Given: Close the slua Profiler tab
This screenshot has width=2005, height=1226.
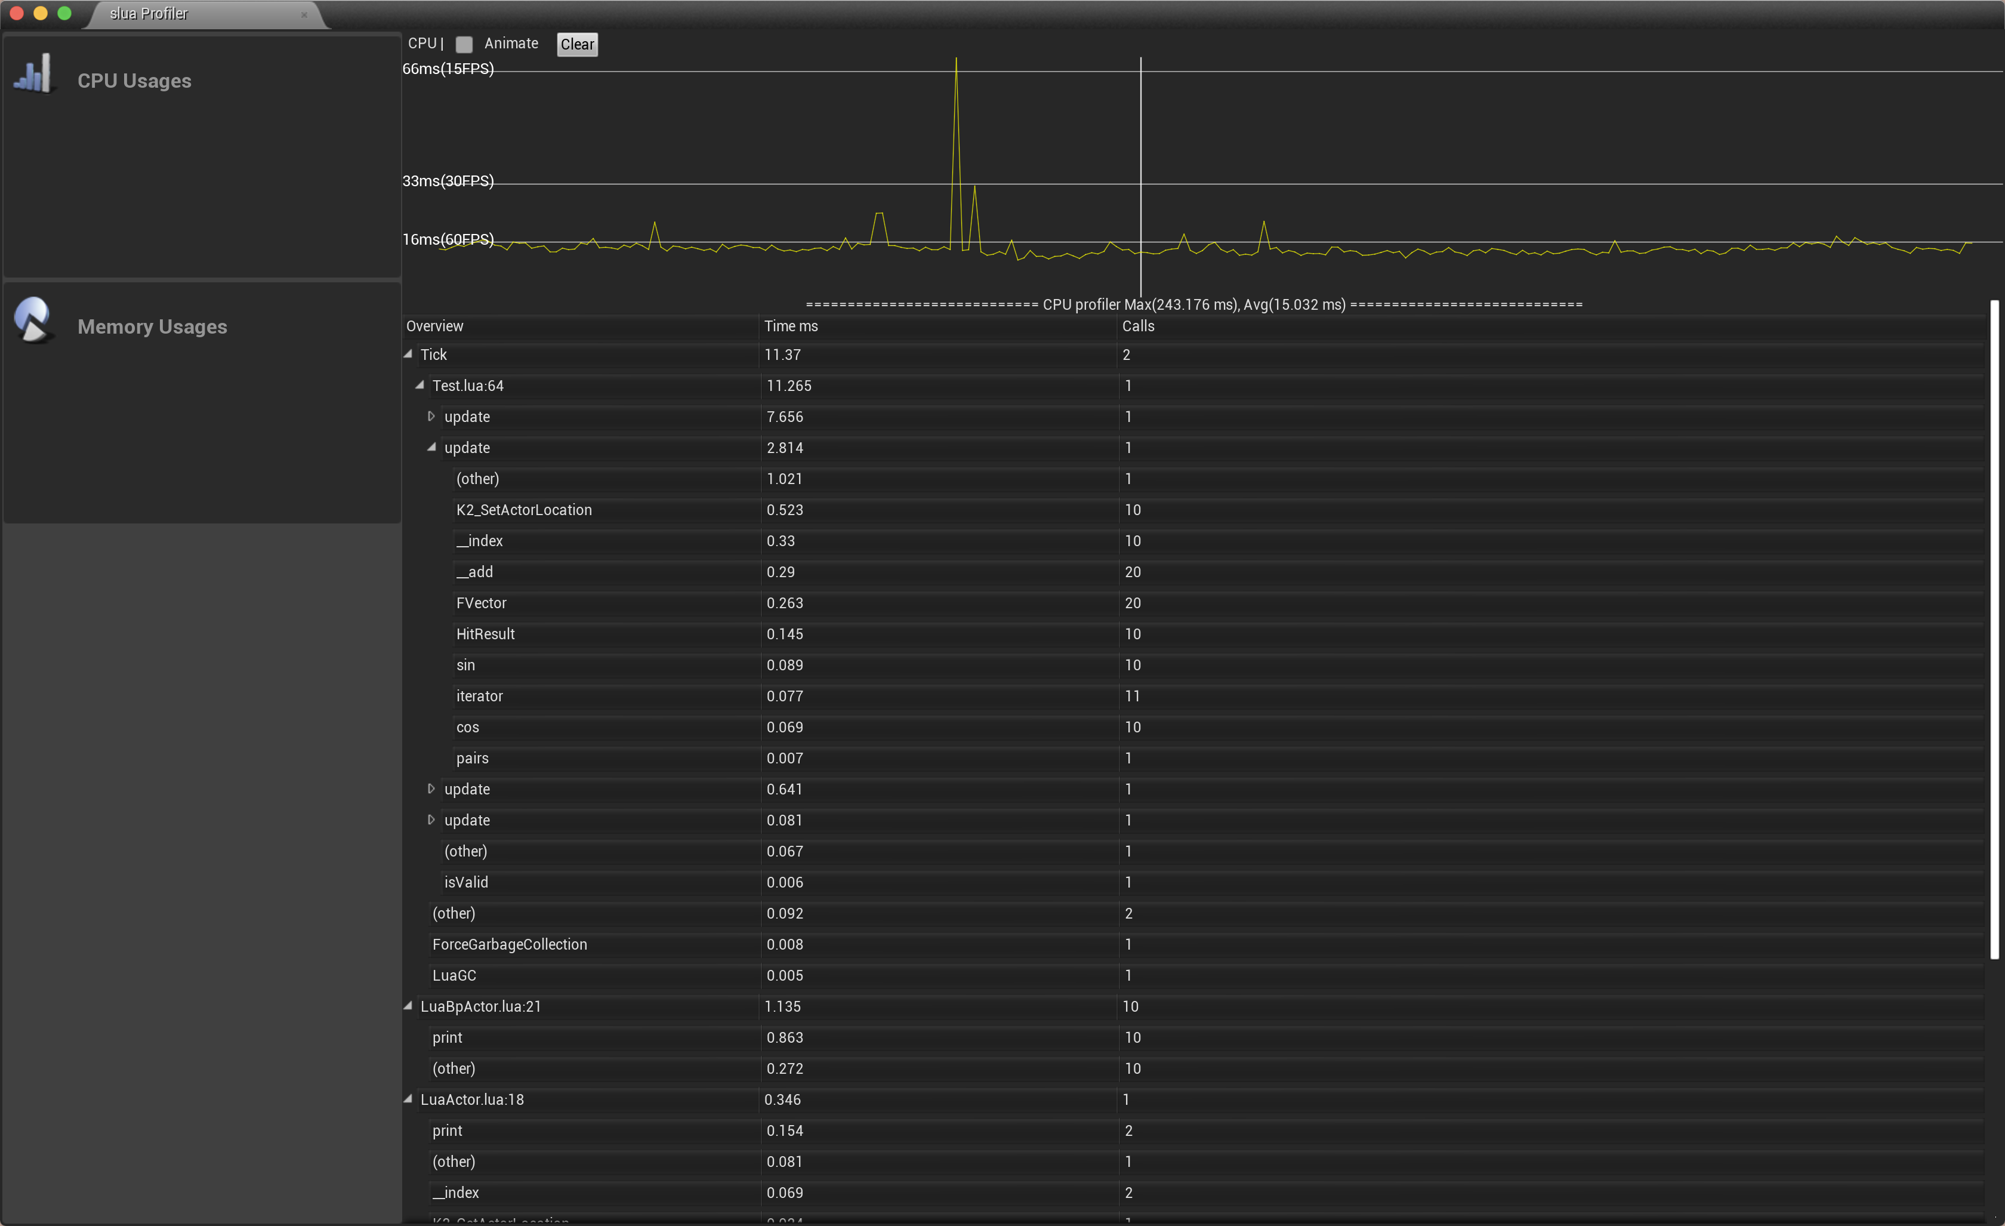Looking at the screenshot, I should (304, 15).
